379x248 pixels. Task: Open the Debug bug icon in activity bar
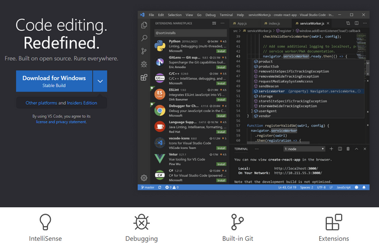[x=144, y=65]
